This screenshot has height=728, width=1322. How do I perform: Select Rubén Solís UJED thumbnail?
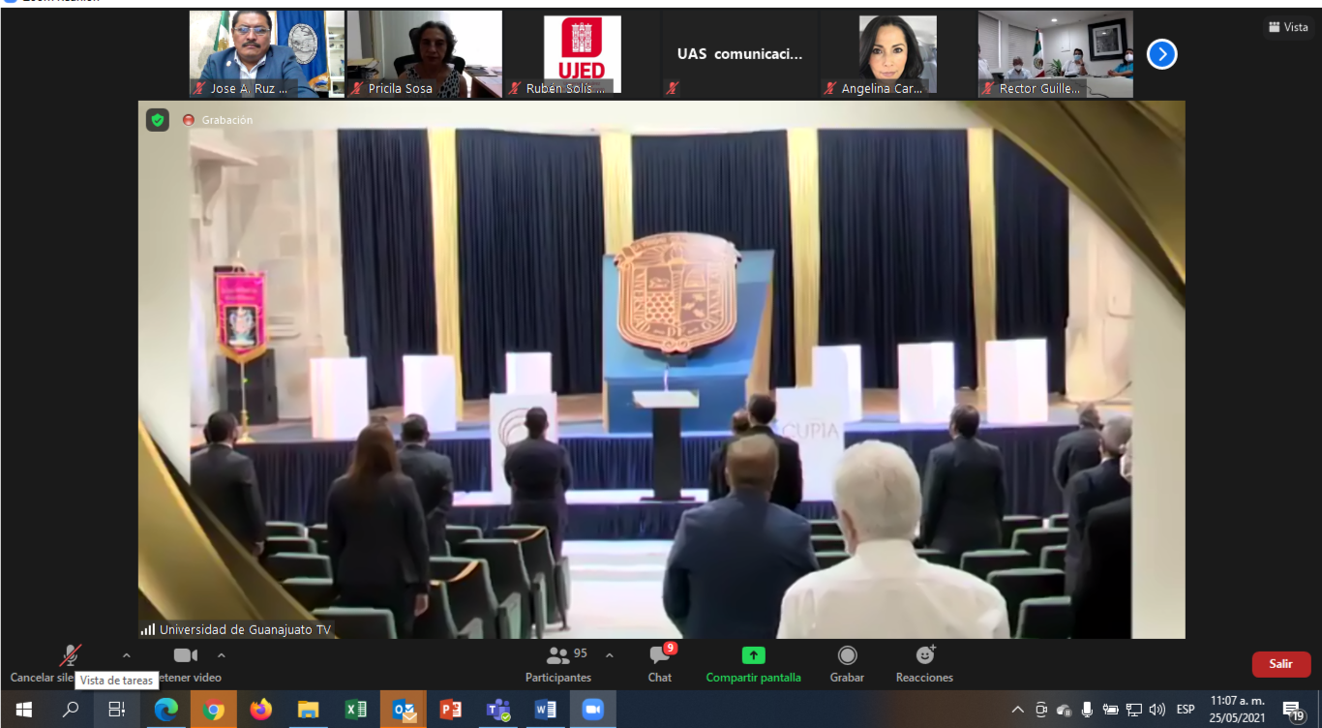pyautogui.click(x=583, y=54)
